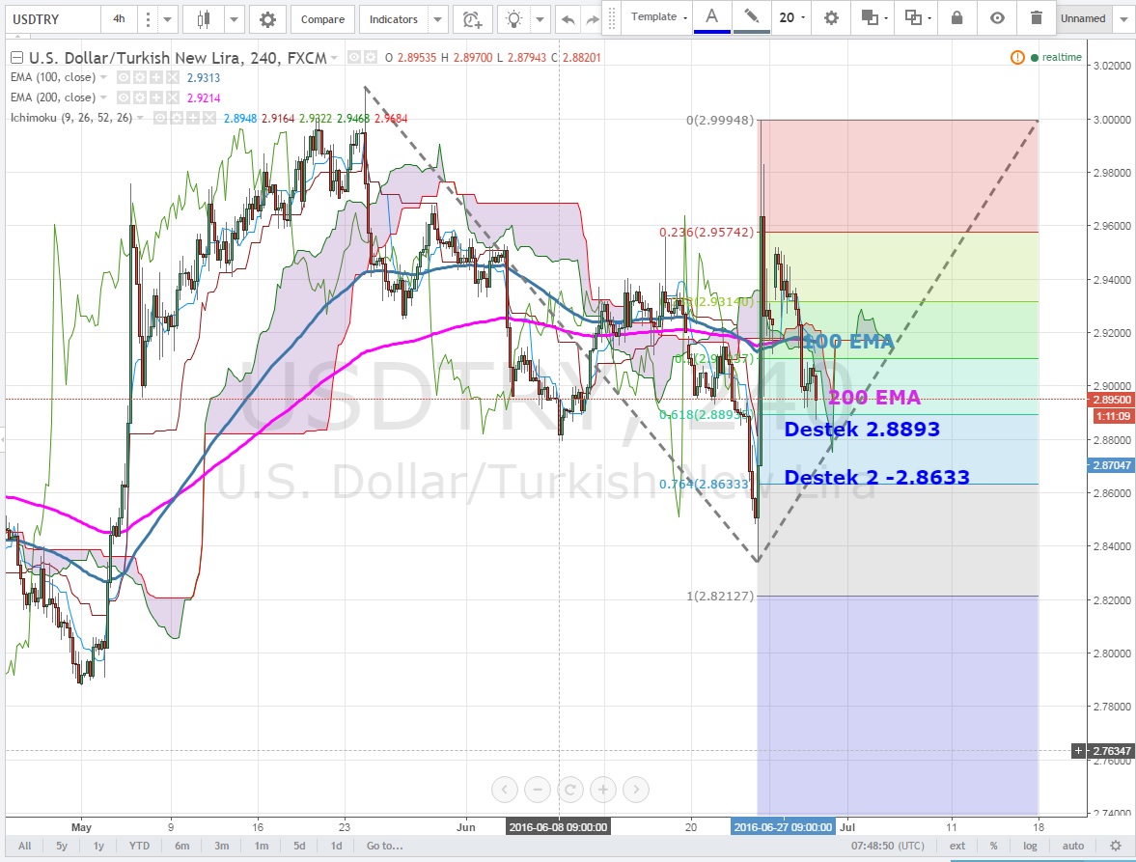Reset chart view with circular arrow control
Viewport: 1136px width, 862px height.
pos(569,790)
